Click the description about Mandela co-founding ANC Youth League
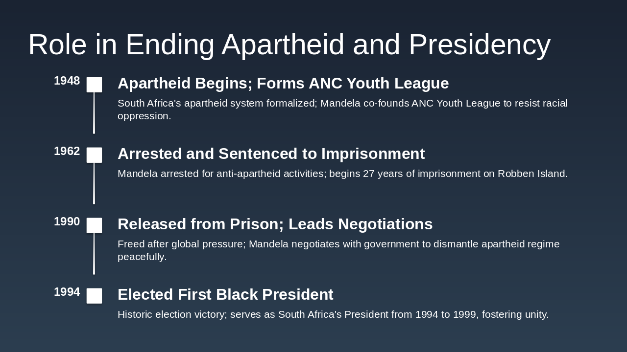Screen dimensions: 627x352 [342, 110]
